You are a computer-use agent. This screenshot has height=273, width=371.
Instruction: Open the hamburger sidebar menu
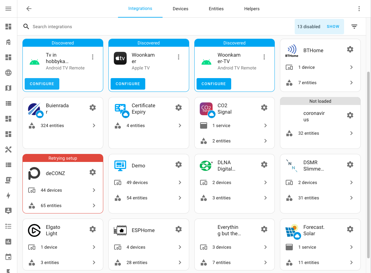click(8, 9)
